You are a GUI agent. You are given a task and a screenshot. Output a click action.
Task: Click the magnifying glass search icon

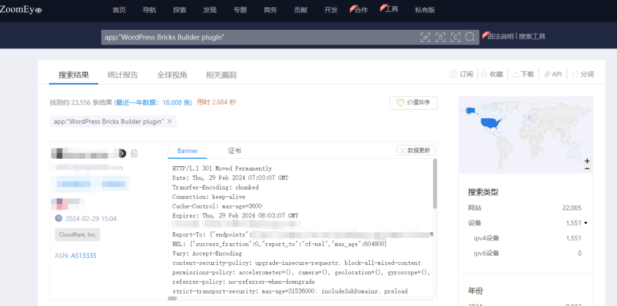tap(470, 37)
